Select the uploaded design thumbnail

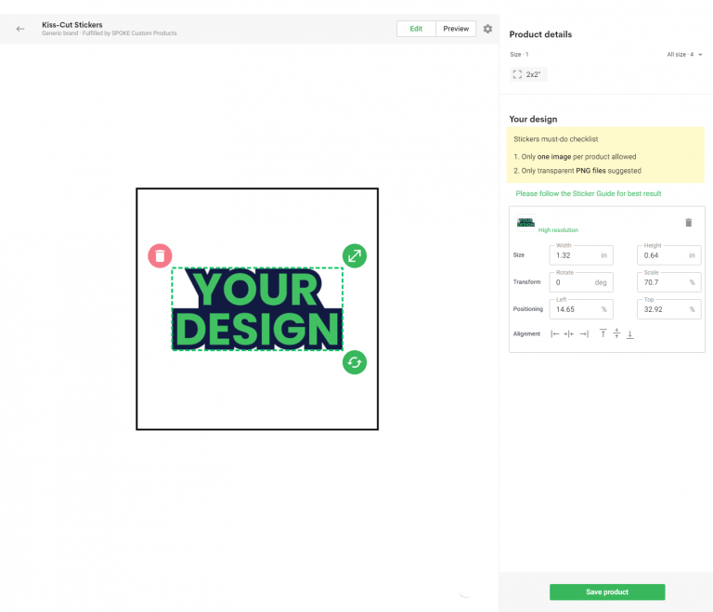pos(525,222)
